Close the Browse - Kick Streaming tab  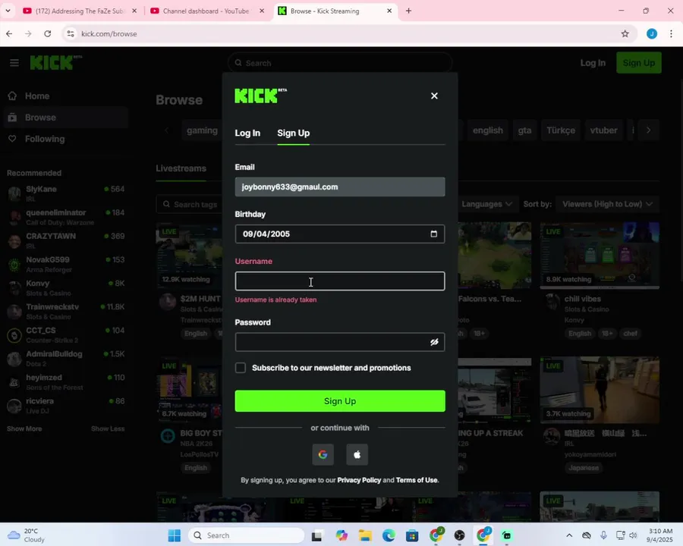tap(389, 11)
